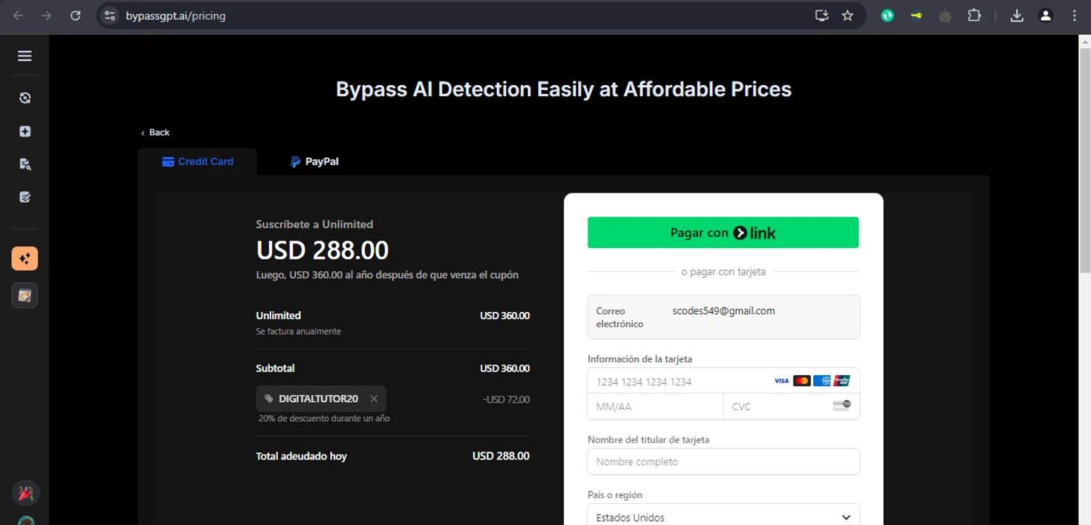Image resolution: width=1091 pixels, height=525 pixels.
Task: Reload the bypassgpt pricing page
Action: click(75, 15)
